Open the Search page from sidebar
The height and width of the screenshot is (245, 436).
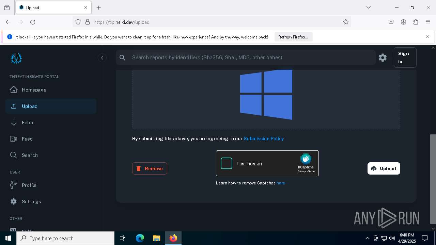[x=51, y=155]
